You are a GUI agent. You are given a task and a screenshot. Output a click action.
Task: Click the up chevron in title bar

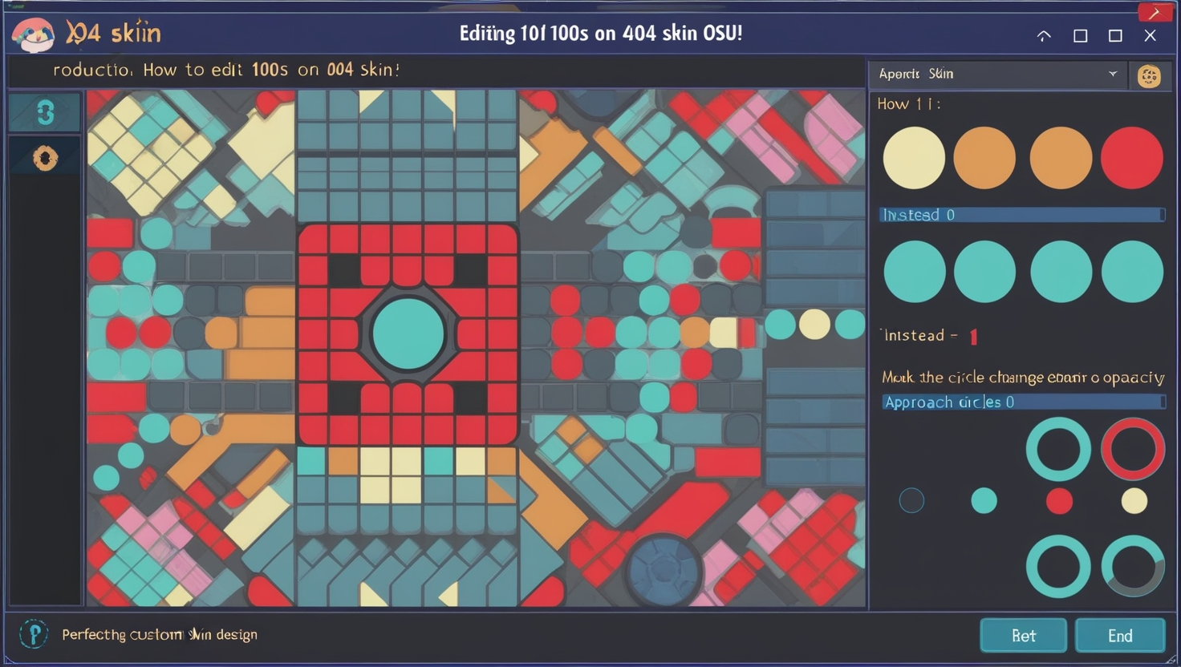pyautogui.click(x=1044, y=36)
